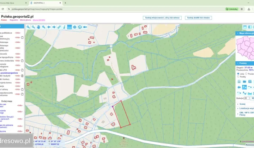
Task: Toggle the top panel layout icon
Action: click(245, 27)
